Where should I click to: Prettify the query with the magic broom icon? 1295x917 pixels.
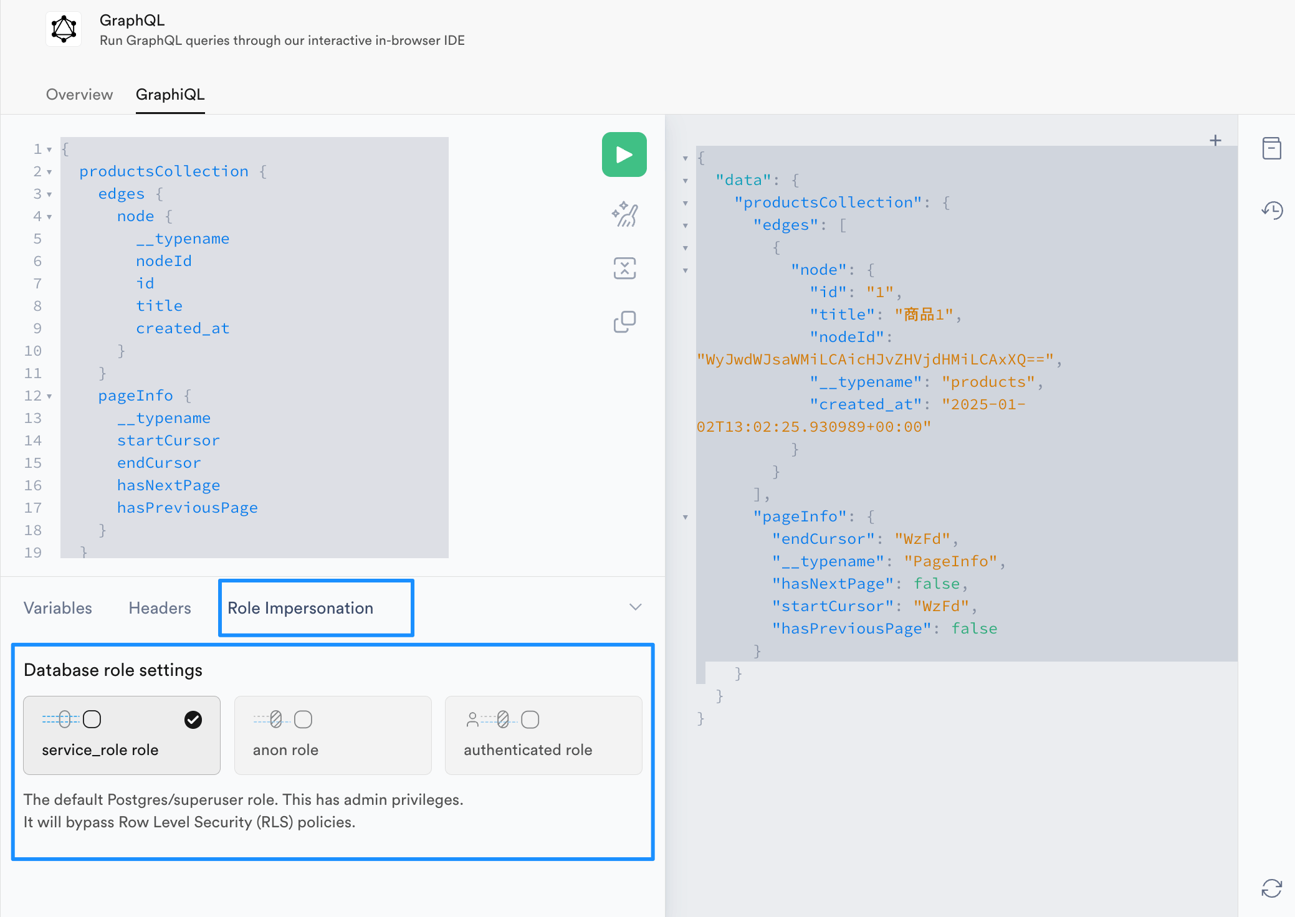[624, 214]
